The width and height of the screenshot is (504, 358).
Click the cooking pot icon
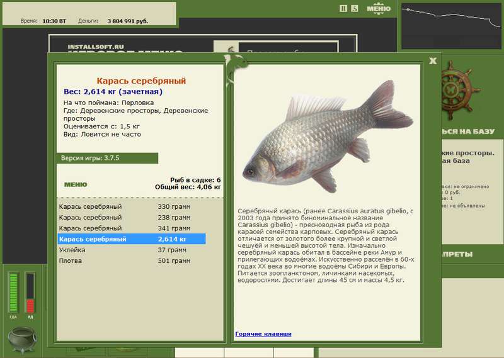22,340
